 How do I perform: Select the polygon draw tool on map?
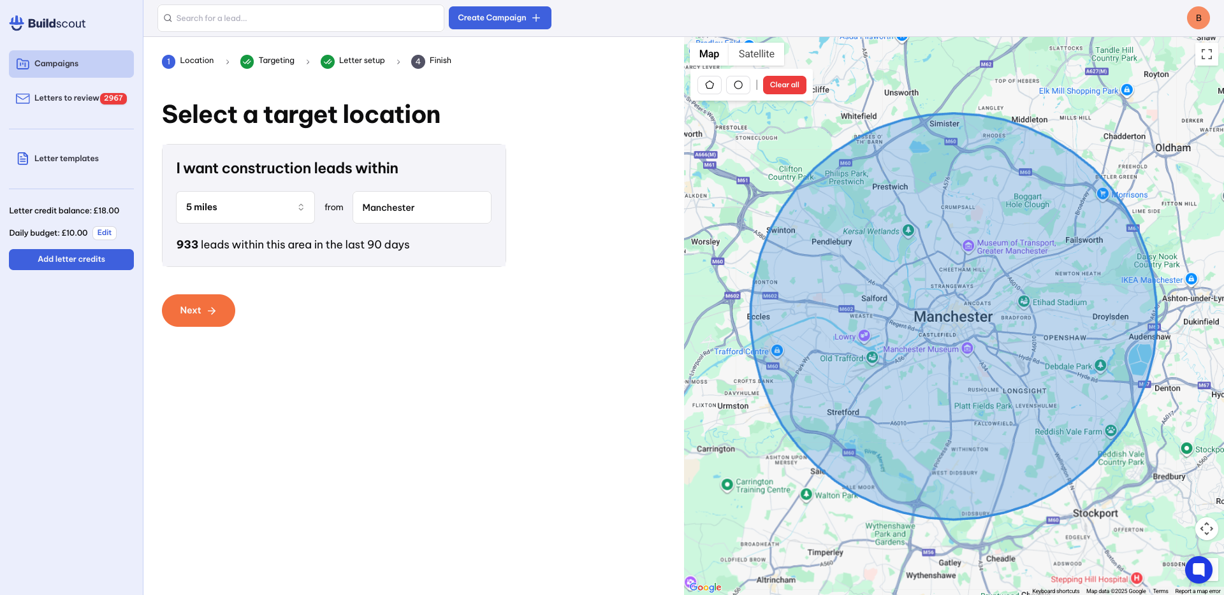tap(710, 85)
